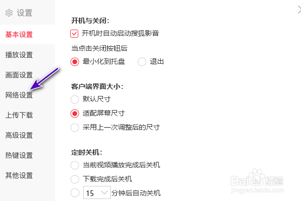Toggle auto-start Sohu Video on boot checkbox
The width and height of the screenshot is (301, 201).
[75, 34]
